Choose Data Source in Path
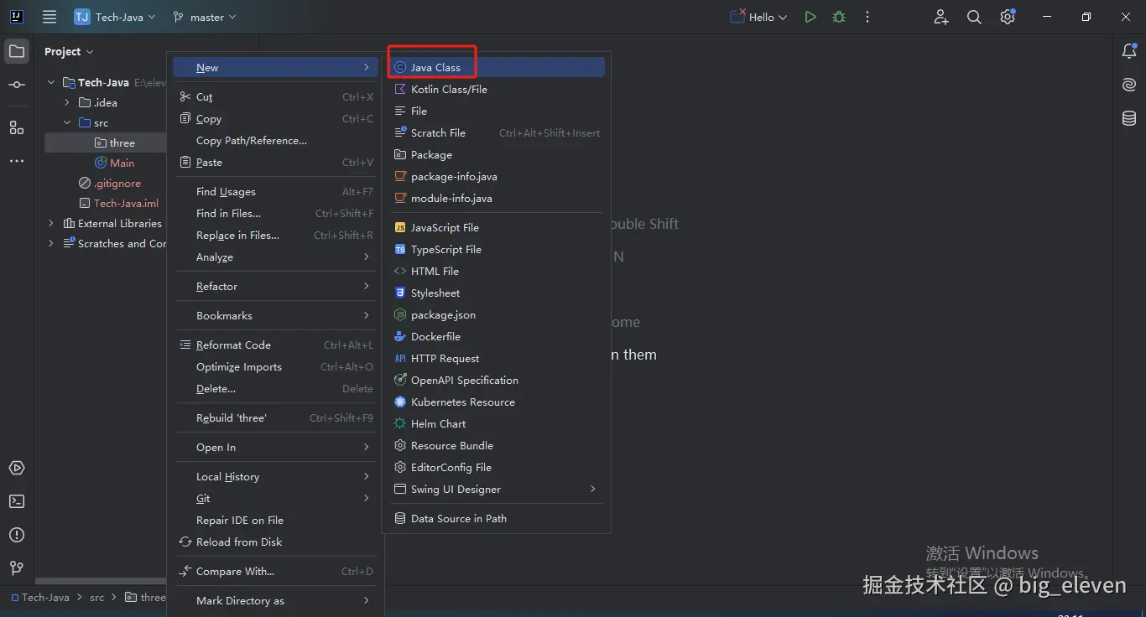Screen dimensions: 1146x617 pyautogui.click(x=496, y=518)
